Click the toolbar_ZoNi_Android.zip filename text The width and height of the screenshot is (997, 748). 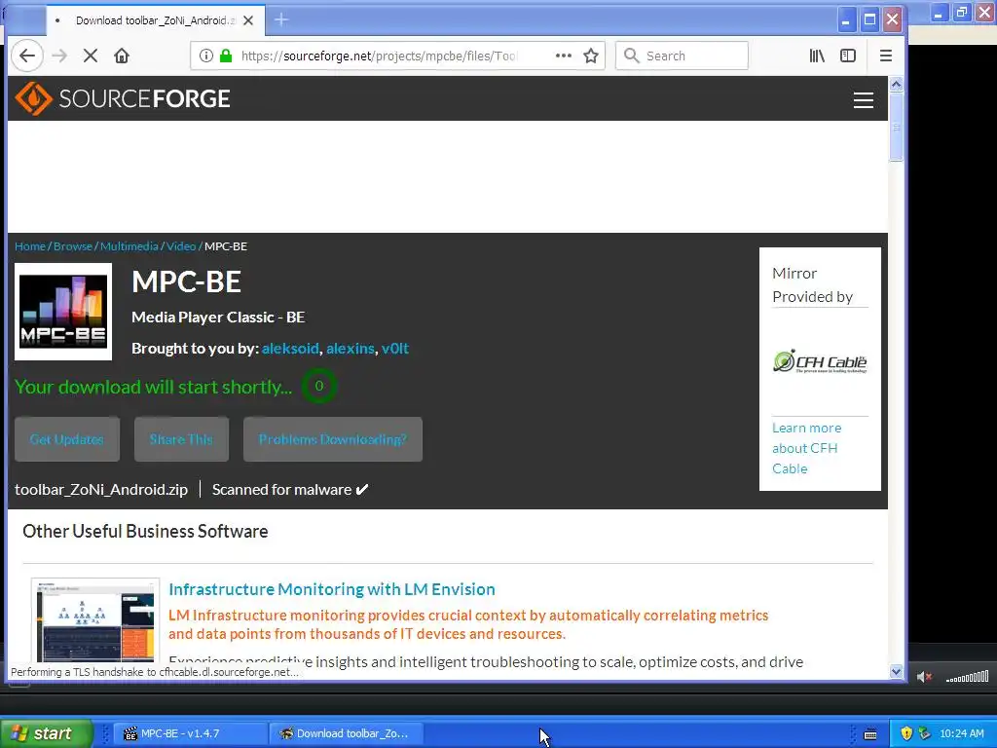(101, 490)
